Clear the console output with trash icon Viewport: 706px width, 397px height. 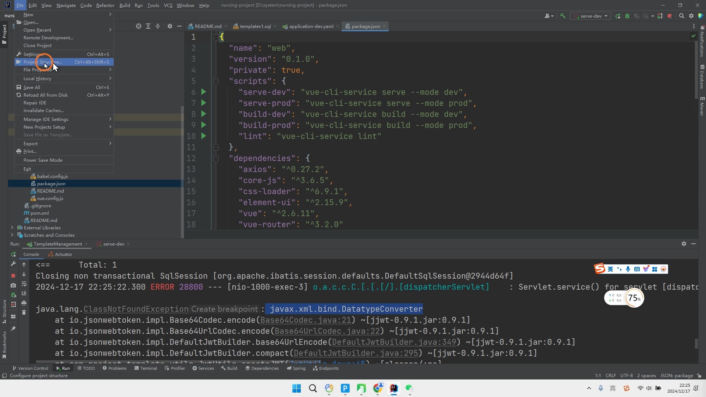[24, 312]
